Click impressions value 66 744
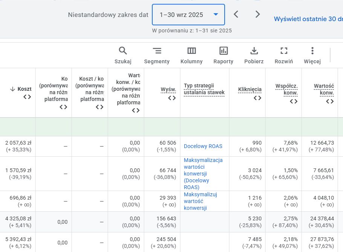 point(168,171)
